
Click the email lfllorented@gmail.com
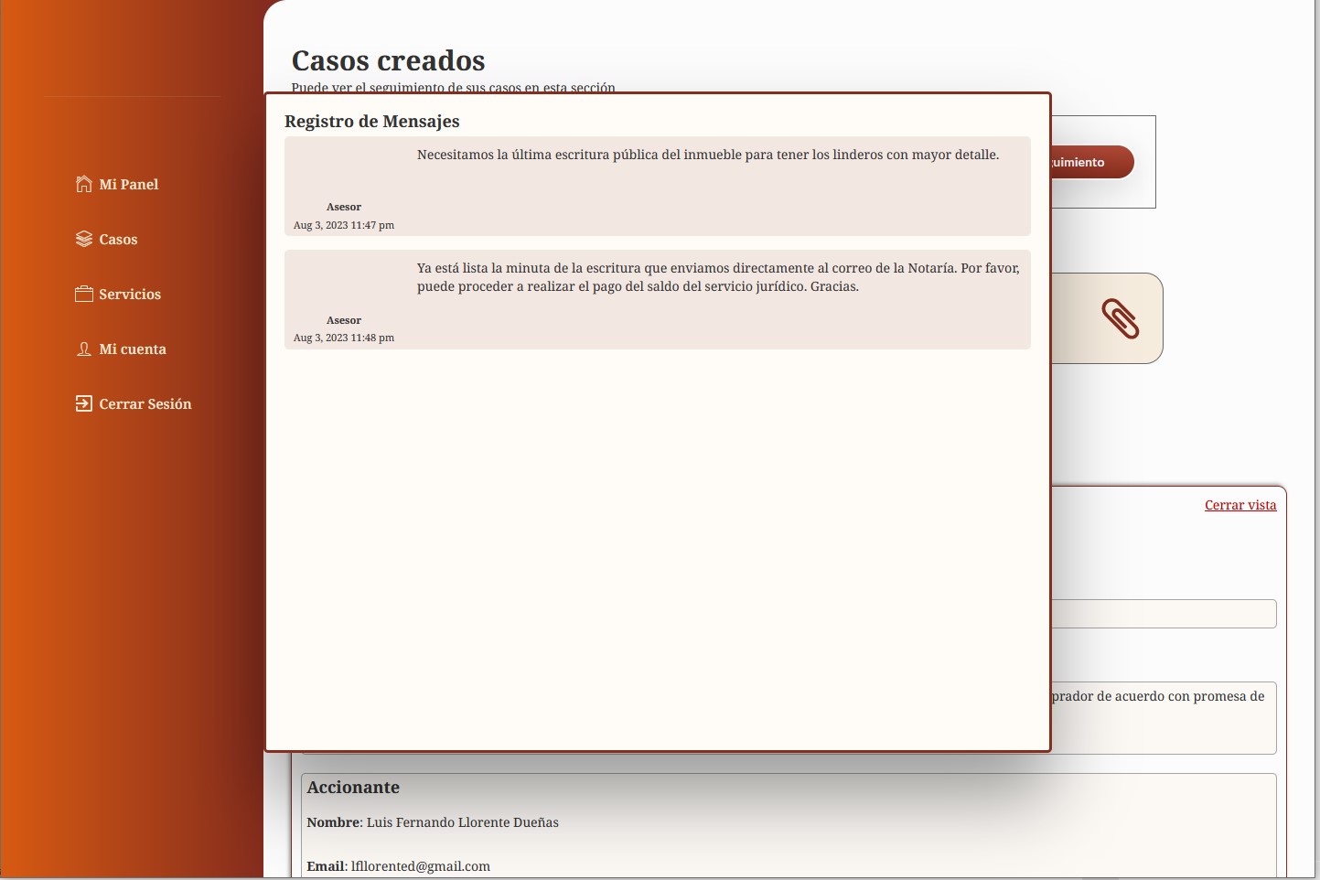420,866
